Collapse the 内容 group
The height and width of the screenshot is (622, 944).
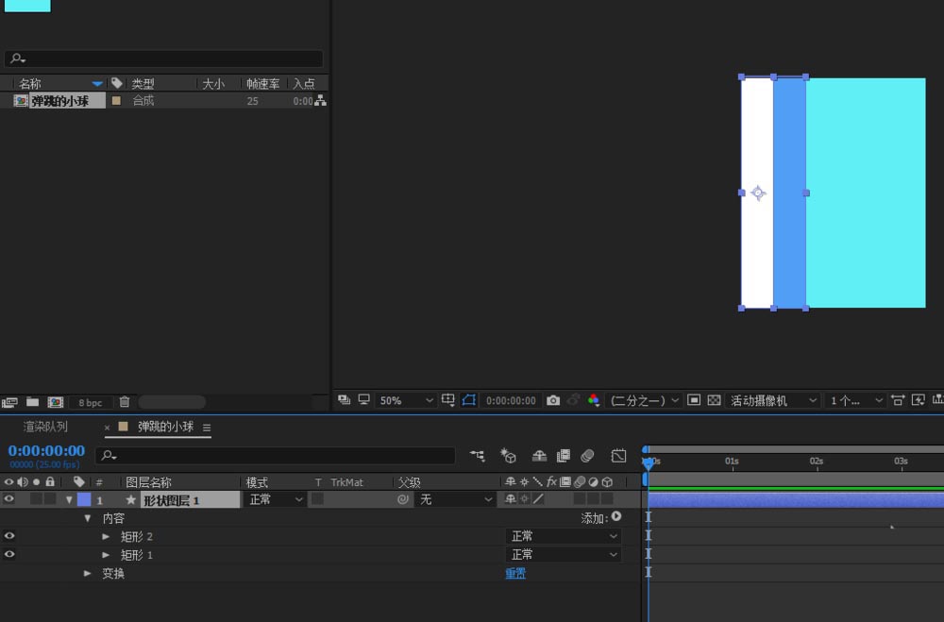(87, 518)
